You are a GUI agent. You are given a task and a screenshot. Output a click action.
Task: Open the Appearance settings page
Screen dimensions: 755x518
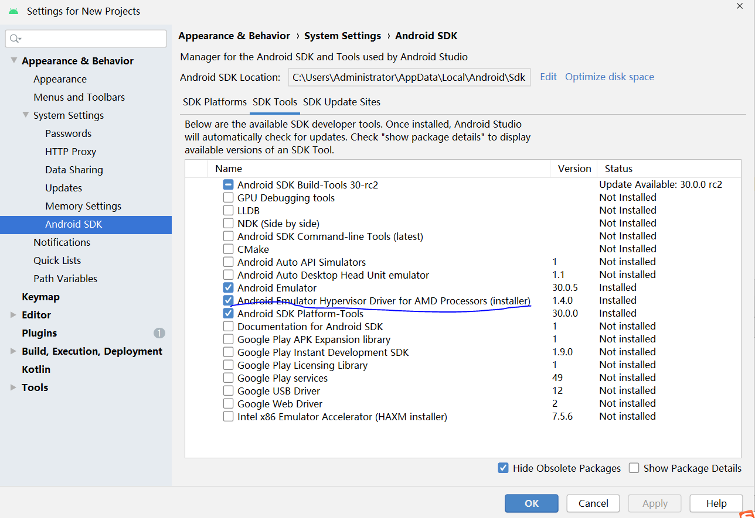pos(60,79)
